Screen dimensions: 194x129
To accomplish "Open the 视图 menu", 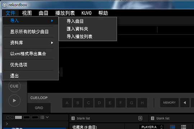I will click(27, 13).
